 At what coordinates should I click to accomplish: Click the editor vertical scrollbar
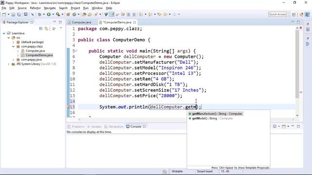(297, 64)
